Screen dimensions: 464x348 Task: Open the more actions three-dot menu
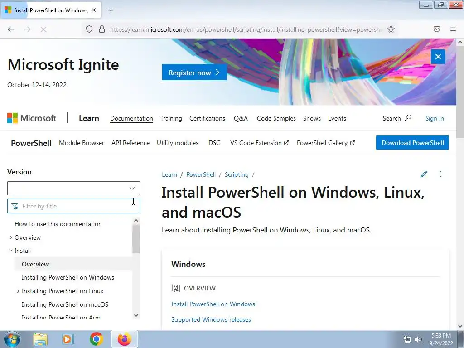[440, 174]
